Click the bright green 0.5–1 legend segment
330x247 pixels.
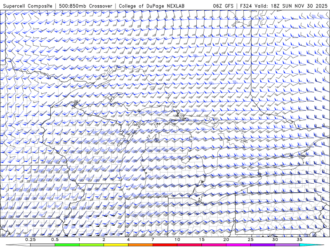tap(67, 245)
